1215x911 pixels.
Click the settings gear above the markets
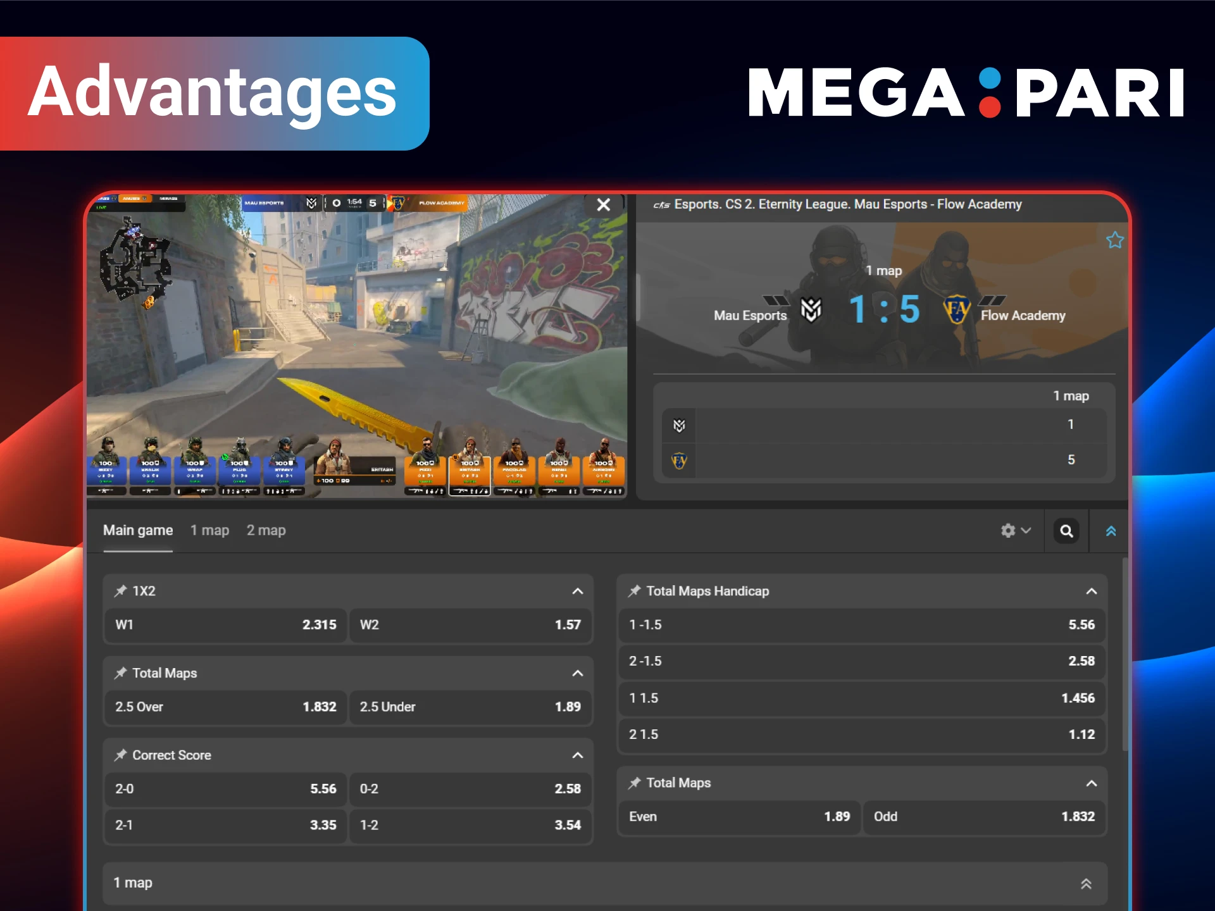1007,531
